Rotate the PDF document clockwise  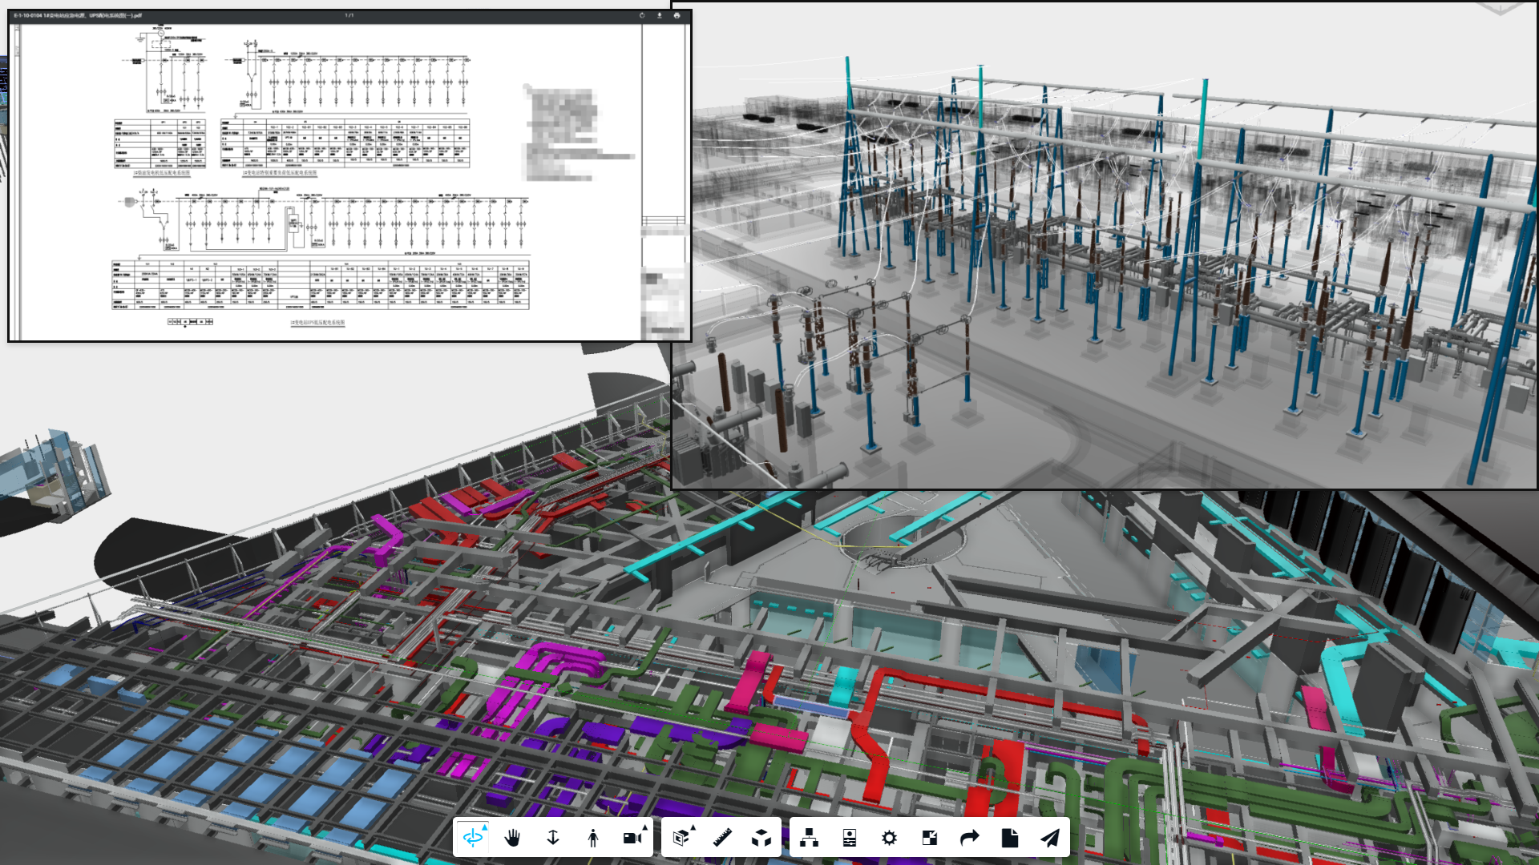coord(642,15)
